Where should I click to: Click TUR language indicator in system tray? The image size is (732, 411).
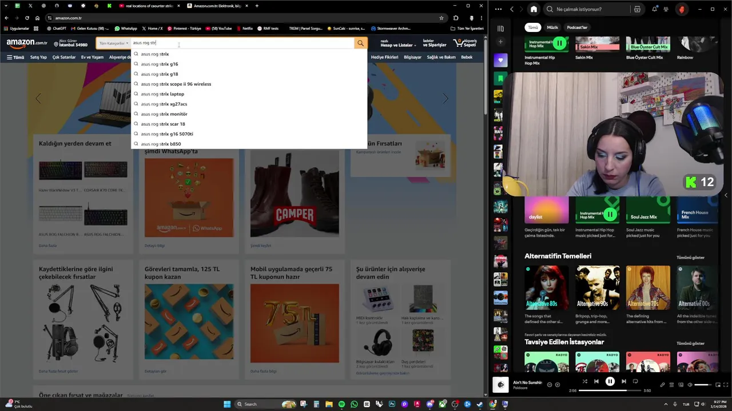tap(686, 404)
